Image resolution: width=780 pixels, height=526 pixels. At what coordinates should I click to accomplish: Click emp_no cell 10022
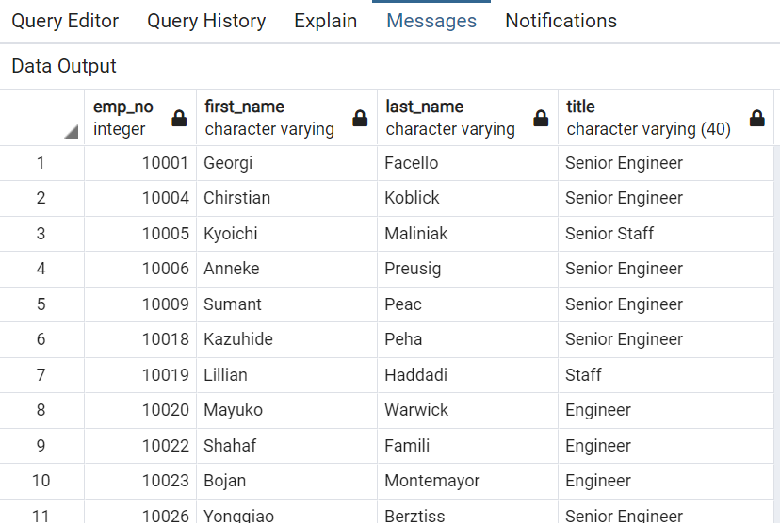pyautogui.click(x=140, y=445)
